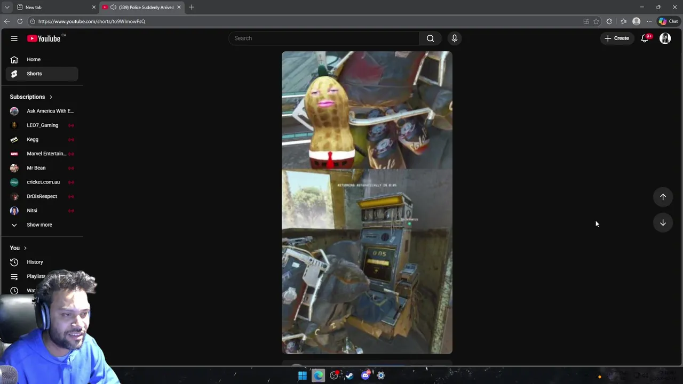Open the tab list dropdown arrow
Viewport: 683px width, 384px height.
pos(7,7)
